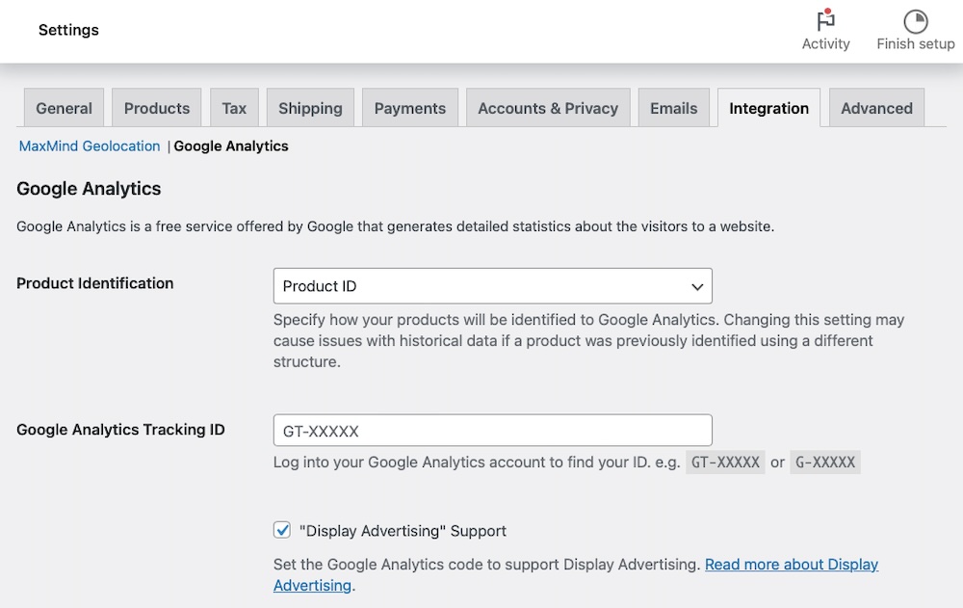Image resolution: width=963 pixels, height=608 pixels.
Task: Click the Settings page title
Action: 68,30
